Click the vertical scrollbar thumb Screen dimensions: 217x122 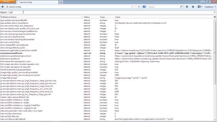tap(215, 53)
